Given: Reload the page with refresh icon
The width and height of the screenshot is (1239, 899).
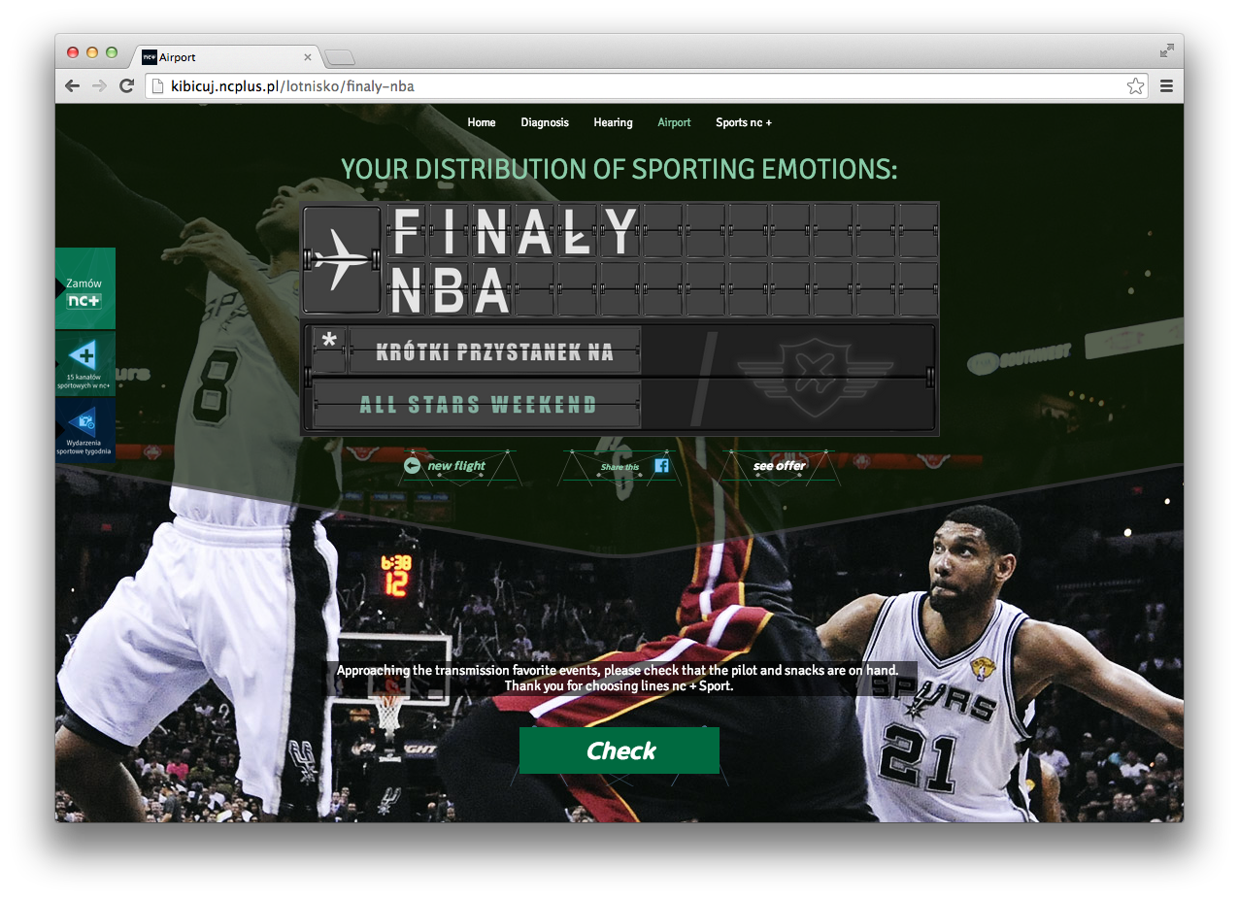Looking at the screenshot, I should [126, 86].
